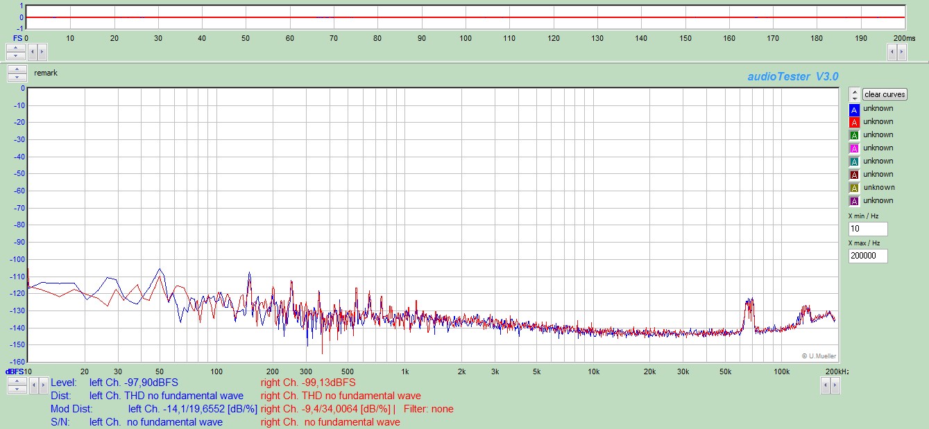The width and height of the screenshot is (929, 429).
Task: Select the green curve A icon
Action: click(854, 136)
